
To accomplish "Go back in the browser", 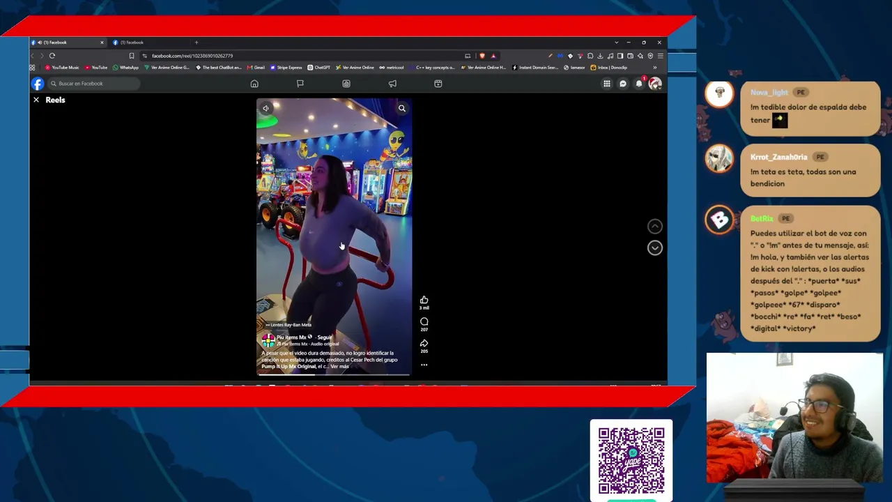I will click(x=33, y=56).
